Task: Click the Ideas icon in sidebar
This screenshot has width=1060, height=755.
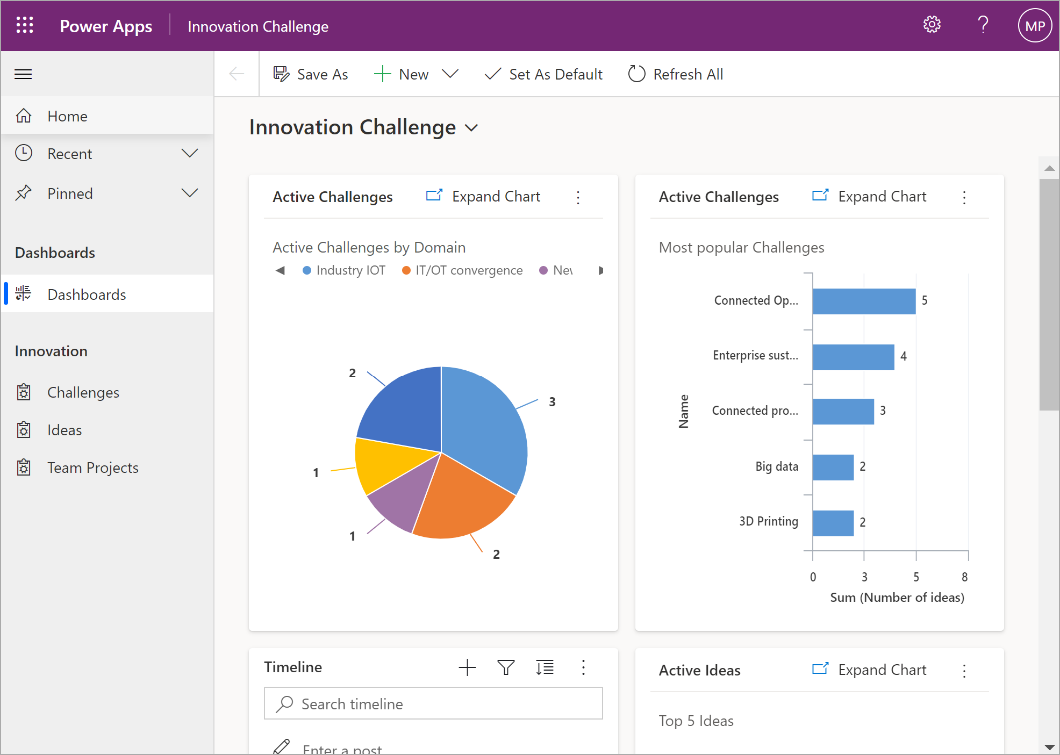Action: 24,429
